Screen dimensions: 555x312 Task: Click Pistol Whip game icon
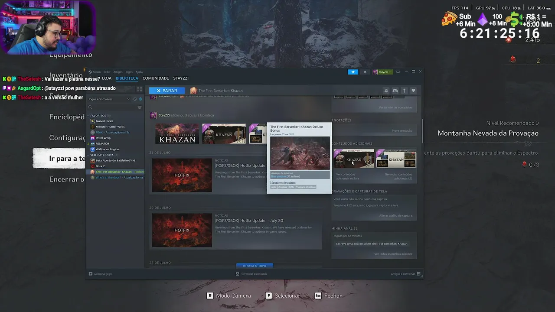[92, 138]
